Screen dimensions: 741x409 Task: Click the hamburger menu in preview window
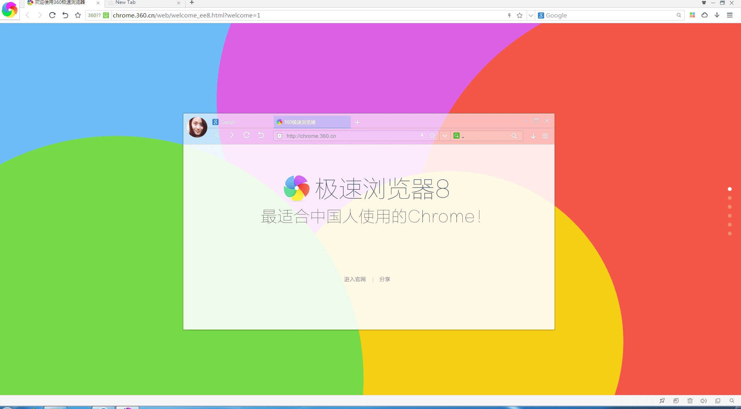point(545,136)
